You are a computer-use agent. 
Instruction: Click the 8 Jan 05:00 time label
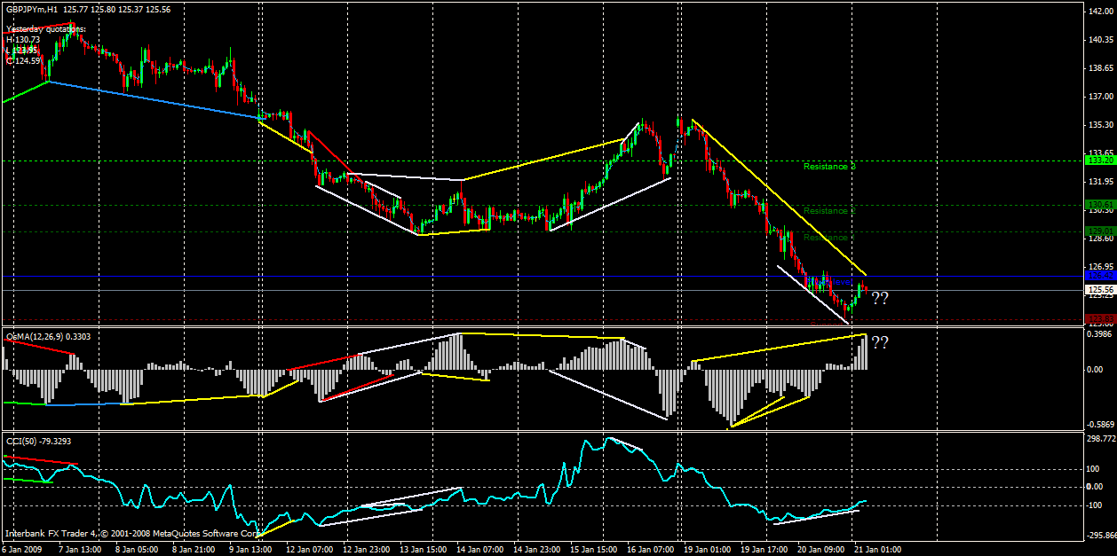click(136, 549)
